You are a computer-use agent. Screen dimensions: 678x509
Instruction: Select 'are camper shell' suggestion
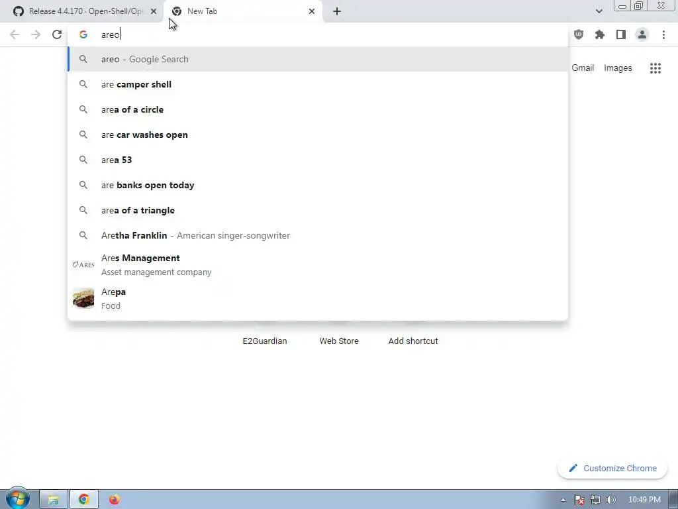pos(318,84)
